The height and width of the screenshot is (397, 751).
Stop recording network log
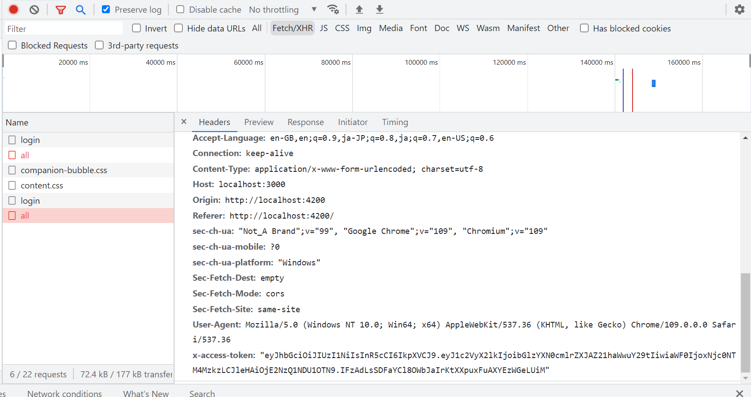click(14, 9)
